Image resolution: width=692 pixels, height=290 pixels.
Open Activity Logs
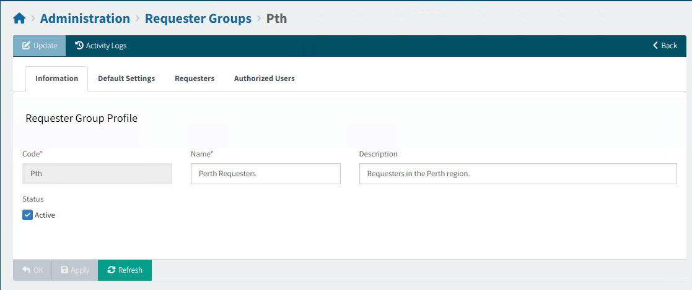(x=100, y=46)
